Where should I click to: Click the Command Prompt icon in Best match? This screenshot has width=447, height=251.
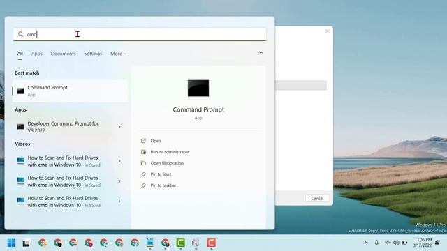point(20,91)
